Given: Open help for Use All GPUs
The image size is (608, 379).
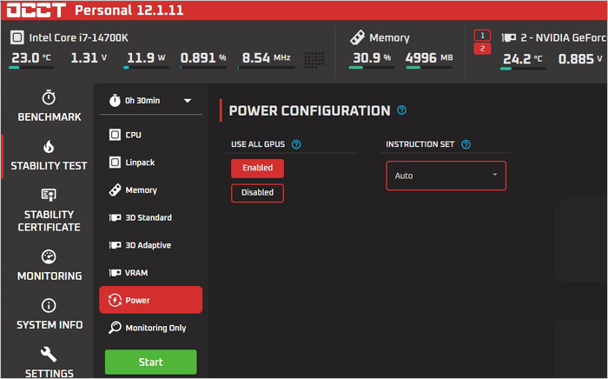Looking at the screenshot, I should pos(296,144).
